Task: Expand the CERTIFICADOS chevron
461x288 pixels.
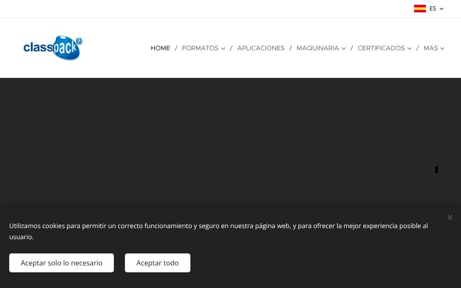Action: 409,48
